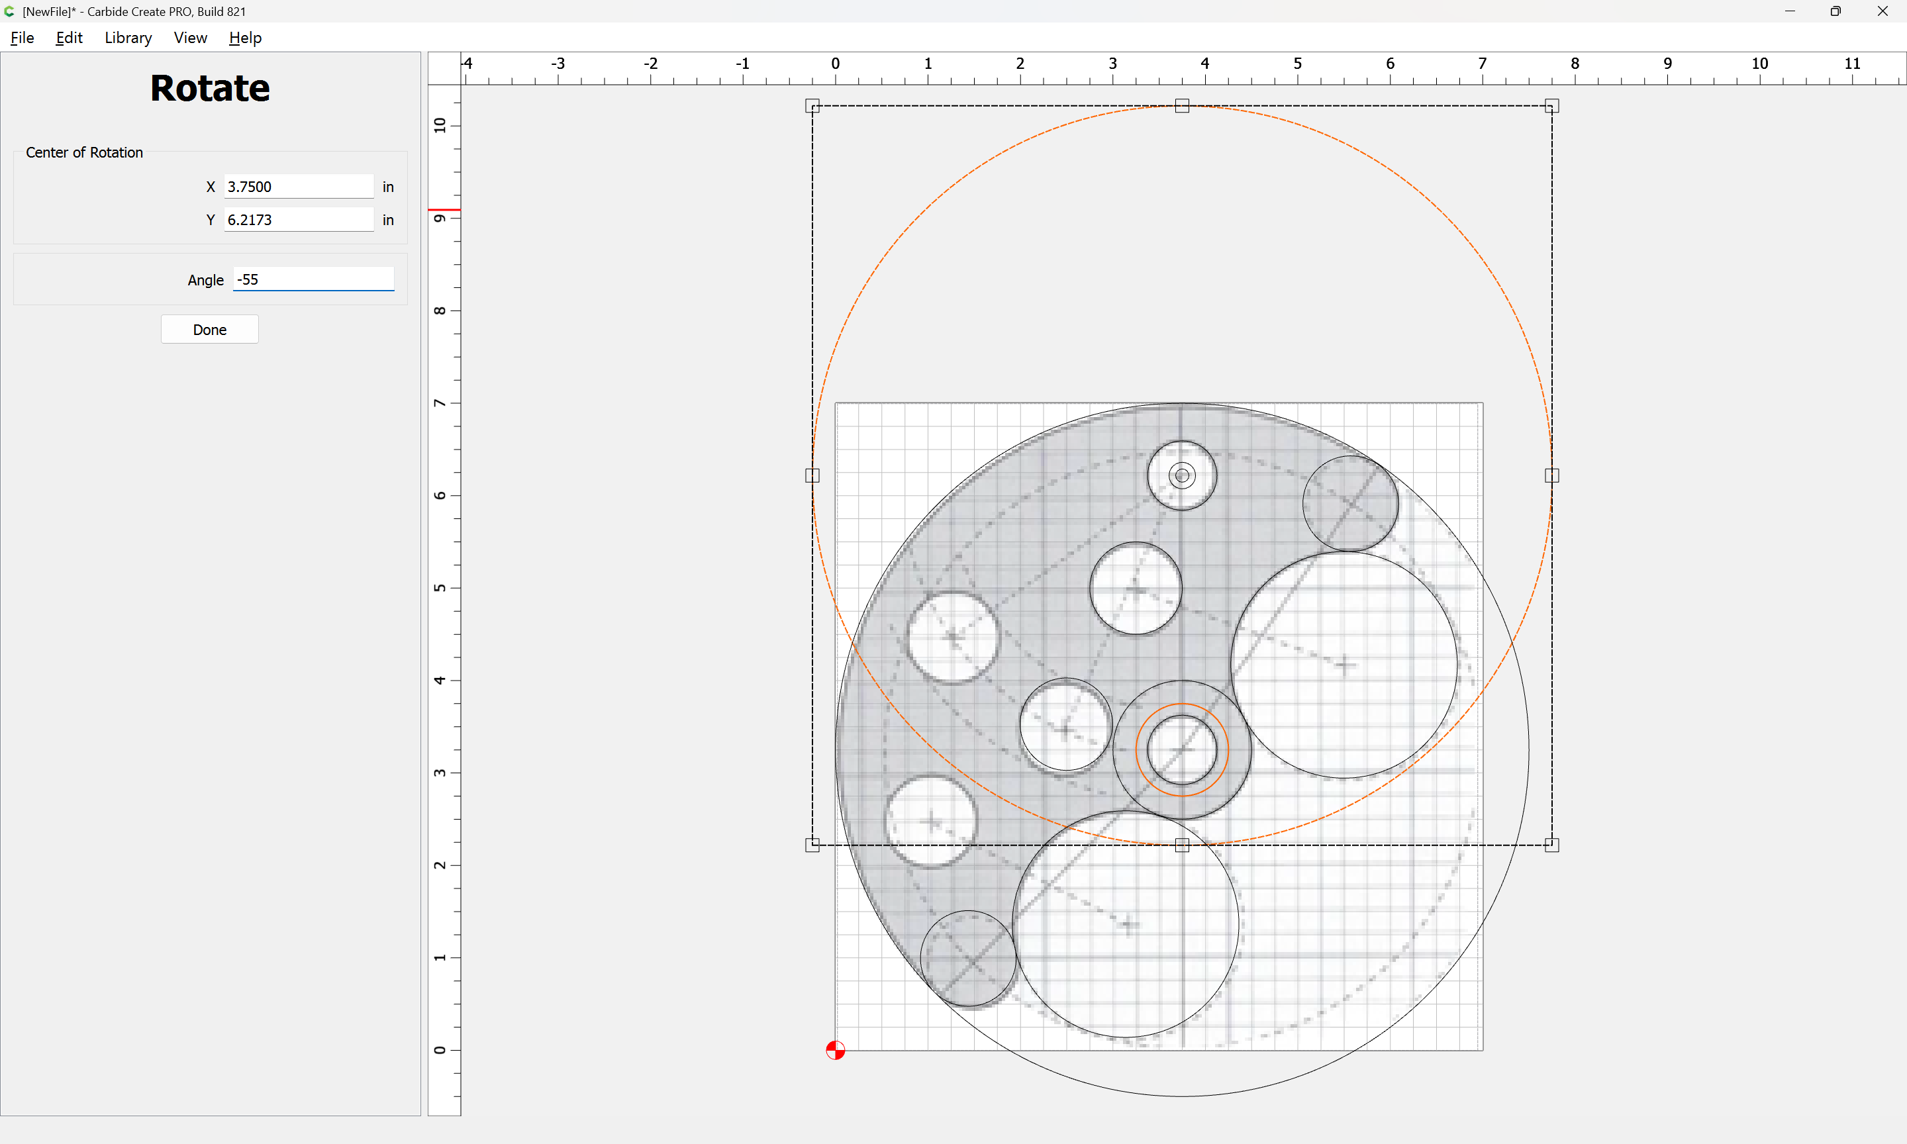
Task: Open the Help menu
Action: tap(245, 38)
